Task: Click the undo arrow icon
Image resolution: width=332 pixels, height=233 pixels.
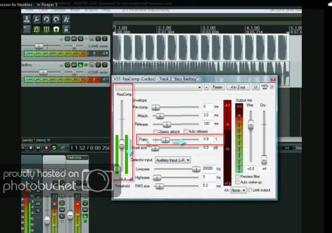Action: click(x=47, y=19)
